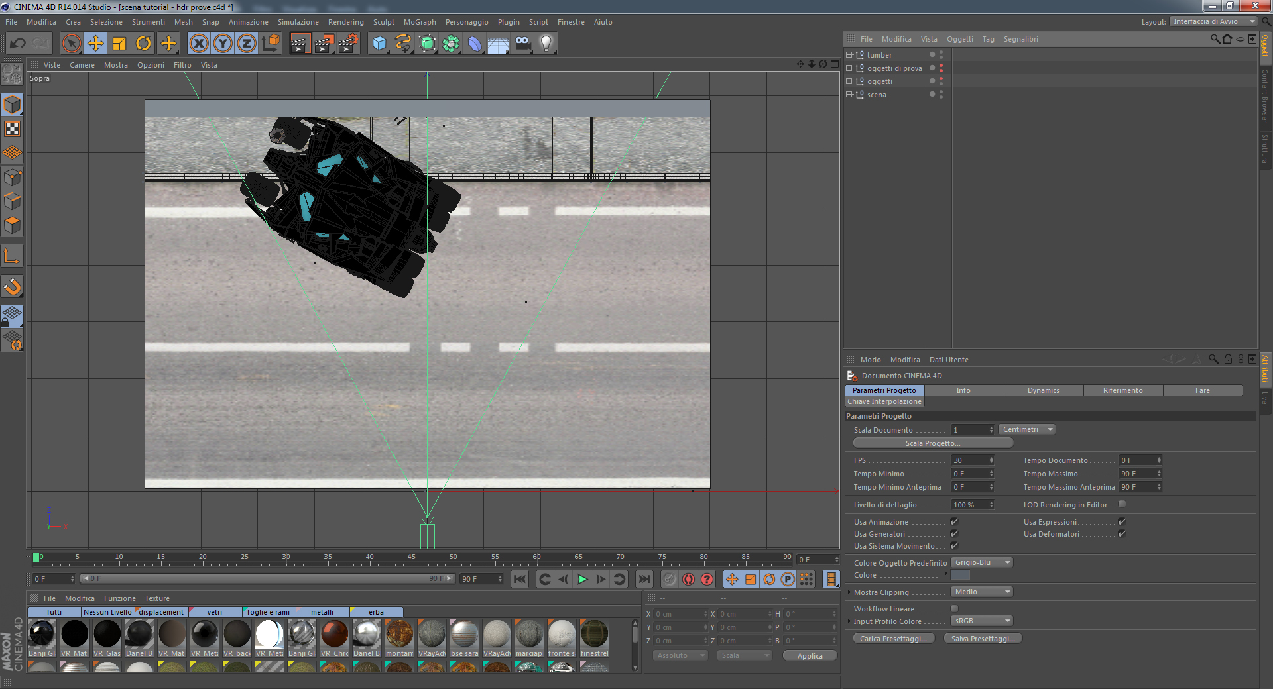
Task: Click the record active objects button
Action: click(688, 579)
